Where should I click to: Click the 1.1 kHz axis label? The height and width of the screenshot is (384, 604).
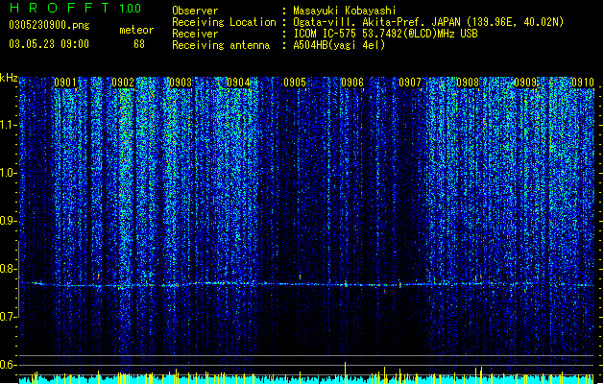point(9,125)
